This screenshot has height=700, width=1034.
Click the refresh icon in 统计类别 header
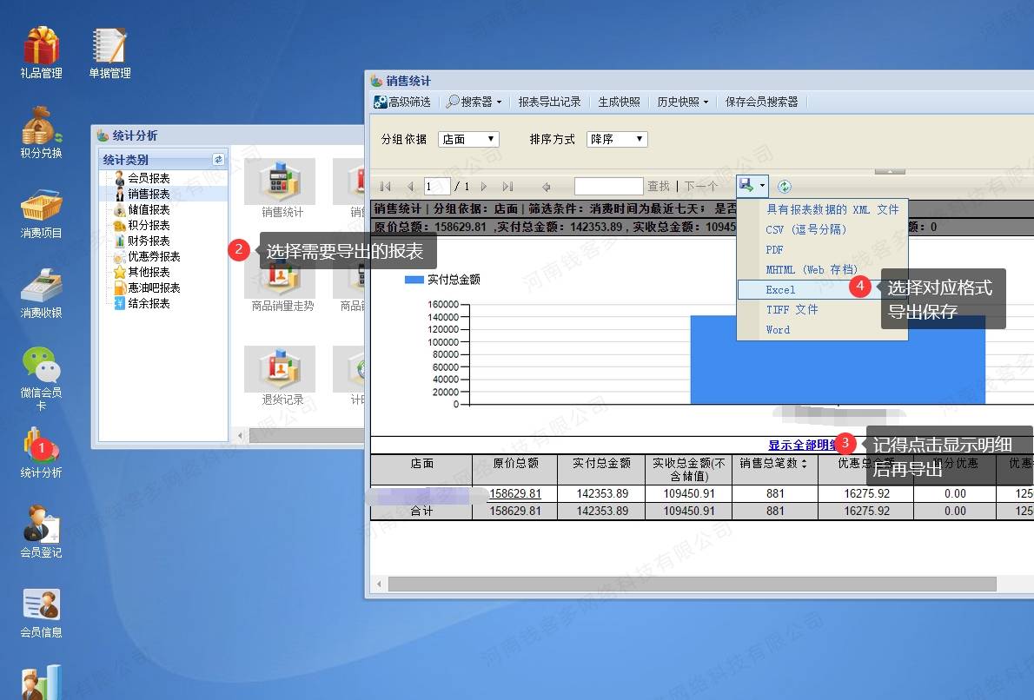click(x=218, y=160)
